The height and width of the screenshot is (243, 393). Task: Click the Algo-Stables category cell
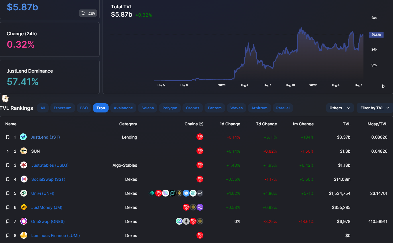point(125,165)
